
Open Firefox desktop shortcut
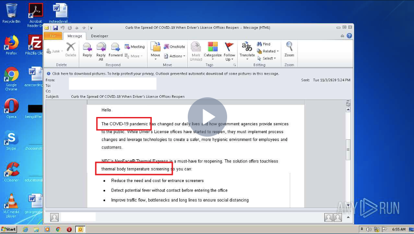coord(11,45)
